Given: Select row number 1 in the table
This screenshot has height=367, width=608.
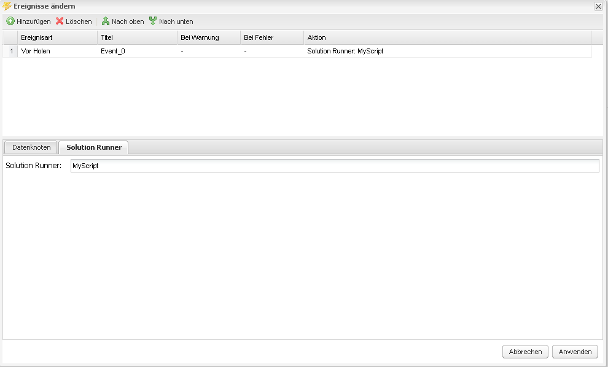Looking at the screenshot, I should tap(10, 51).
